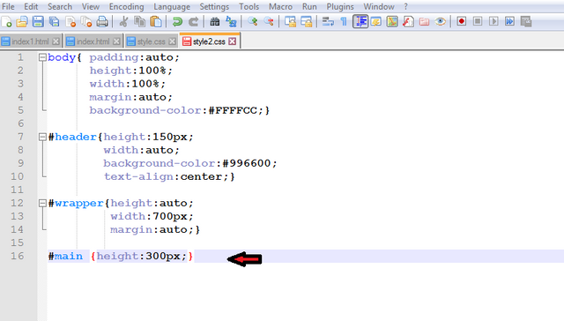
Task: Open the Run menu
Action: coord(309,6)
